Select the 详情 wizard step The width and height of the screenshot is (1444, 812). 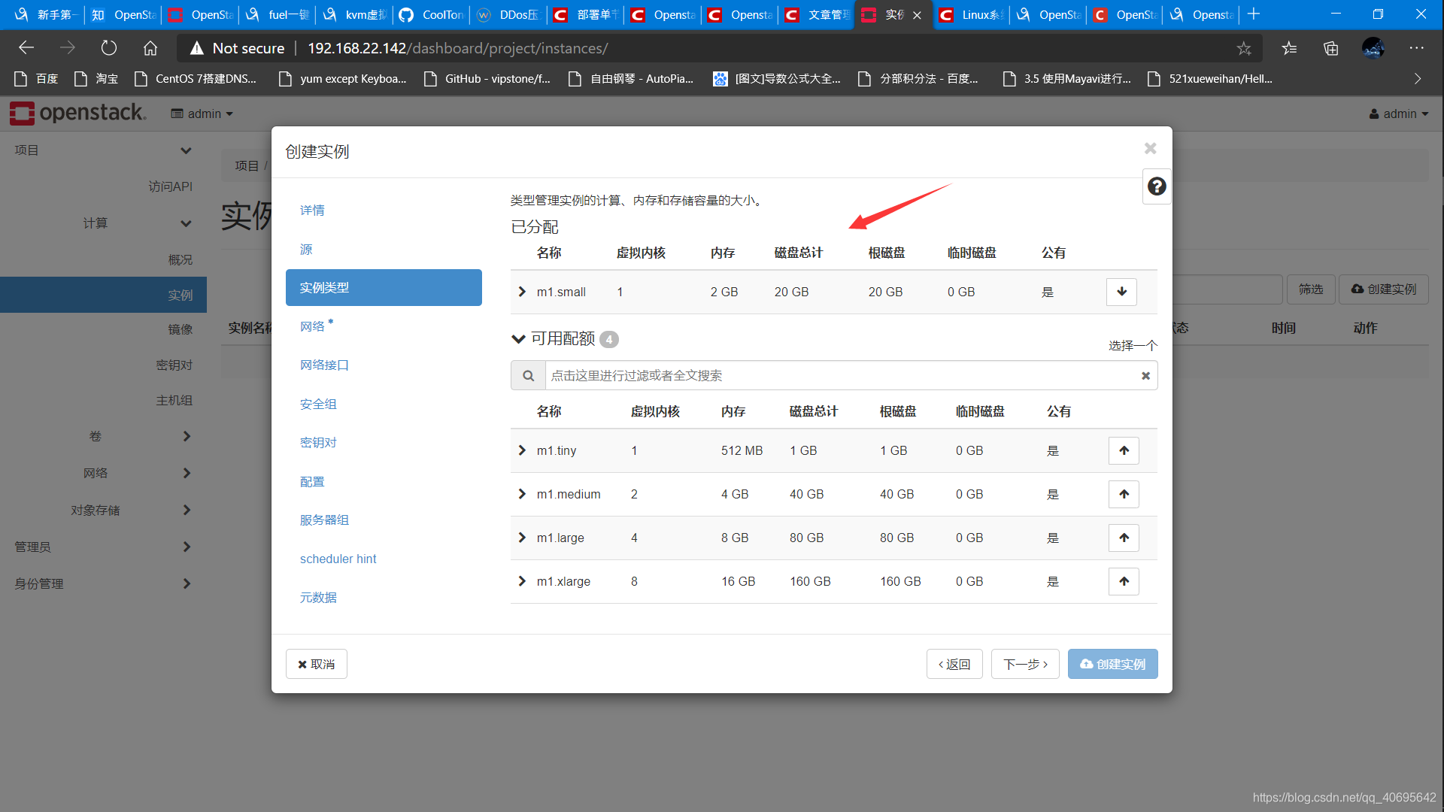coord(312,211)
